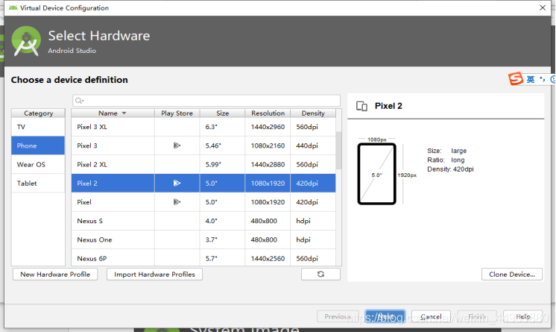Click the 3.7" size cell
The width and height of the screenshot is (556, 332).
click(x=222, y=239)
